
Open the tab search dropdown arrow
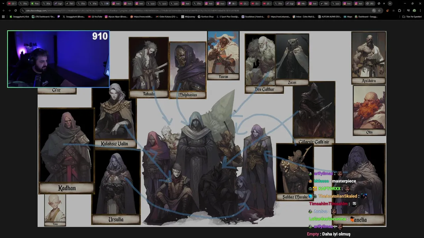pyautogui.click(x=3, y=3)
